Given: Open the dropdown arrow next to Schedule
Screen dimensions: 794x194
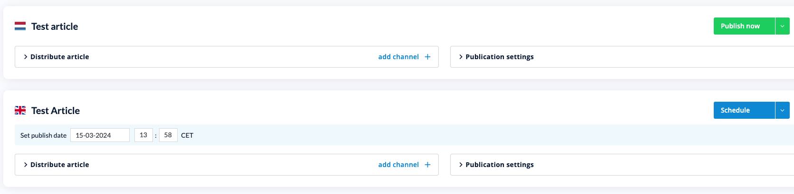Looking at the screenshot, I should (x=782, y=110).
